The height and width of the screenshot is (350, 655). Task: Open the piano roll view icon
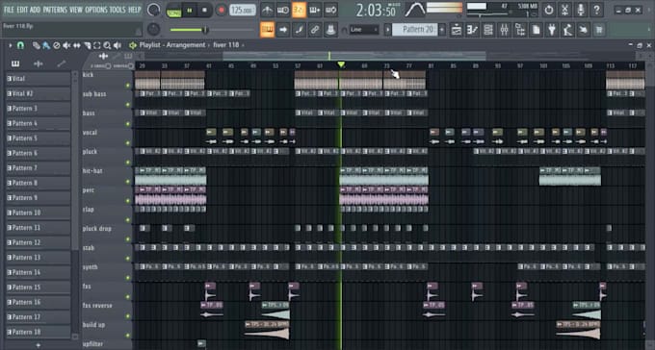point(472,30)
